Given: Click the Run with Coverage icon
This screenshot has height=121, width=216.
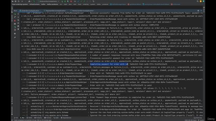Looking at the screenshot, I should pyautogui.click(x=68, y=1).
